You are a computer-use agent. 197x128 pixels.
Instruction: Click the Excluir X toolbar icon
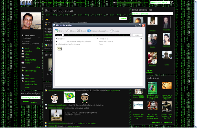point(79,31)
